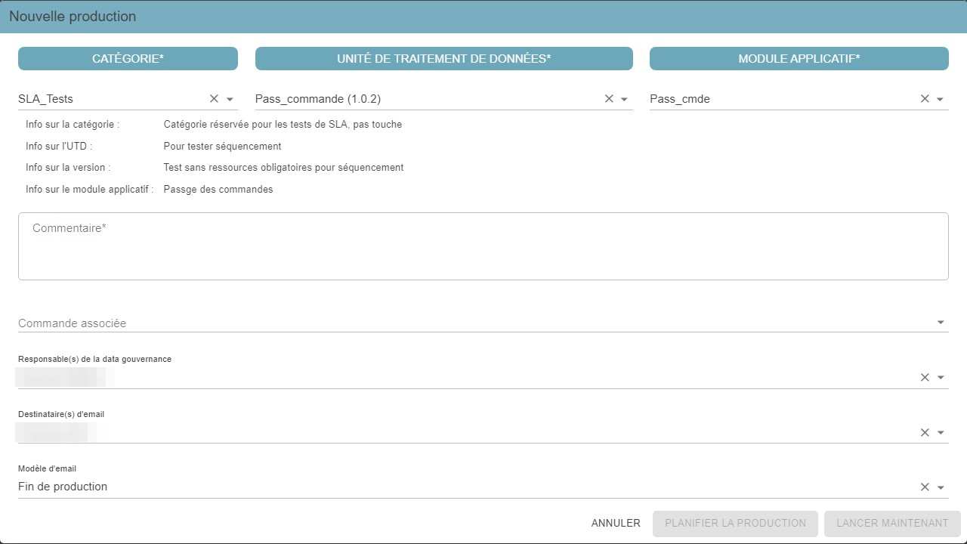
Task: Click the Pass_commande (1.0.2) field value
Action: [x=318, y=99]
